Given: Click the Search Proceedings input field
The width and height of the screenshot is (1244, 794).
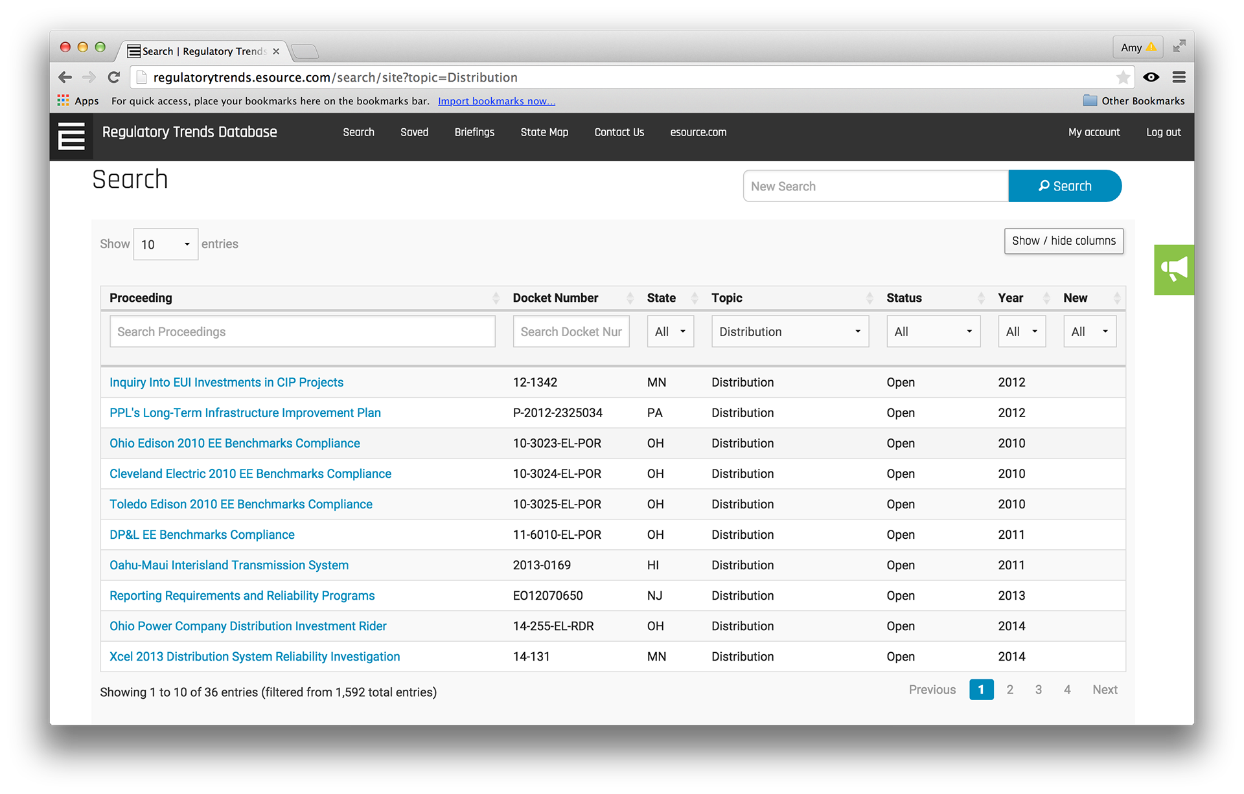Looking at the screenshot, I should 302,332.
